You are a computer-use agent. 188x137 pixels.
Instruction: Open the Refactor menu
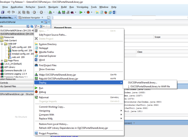click(x=30, y=7)
